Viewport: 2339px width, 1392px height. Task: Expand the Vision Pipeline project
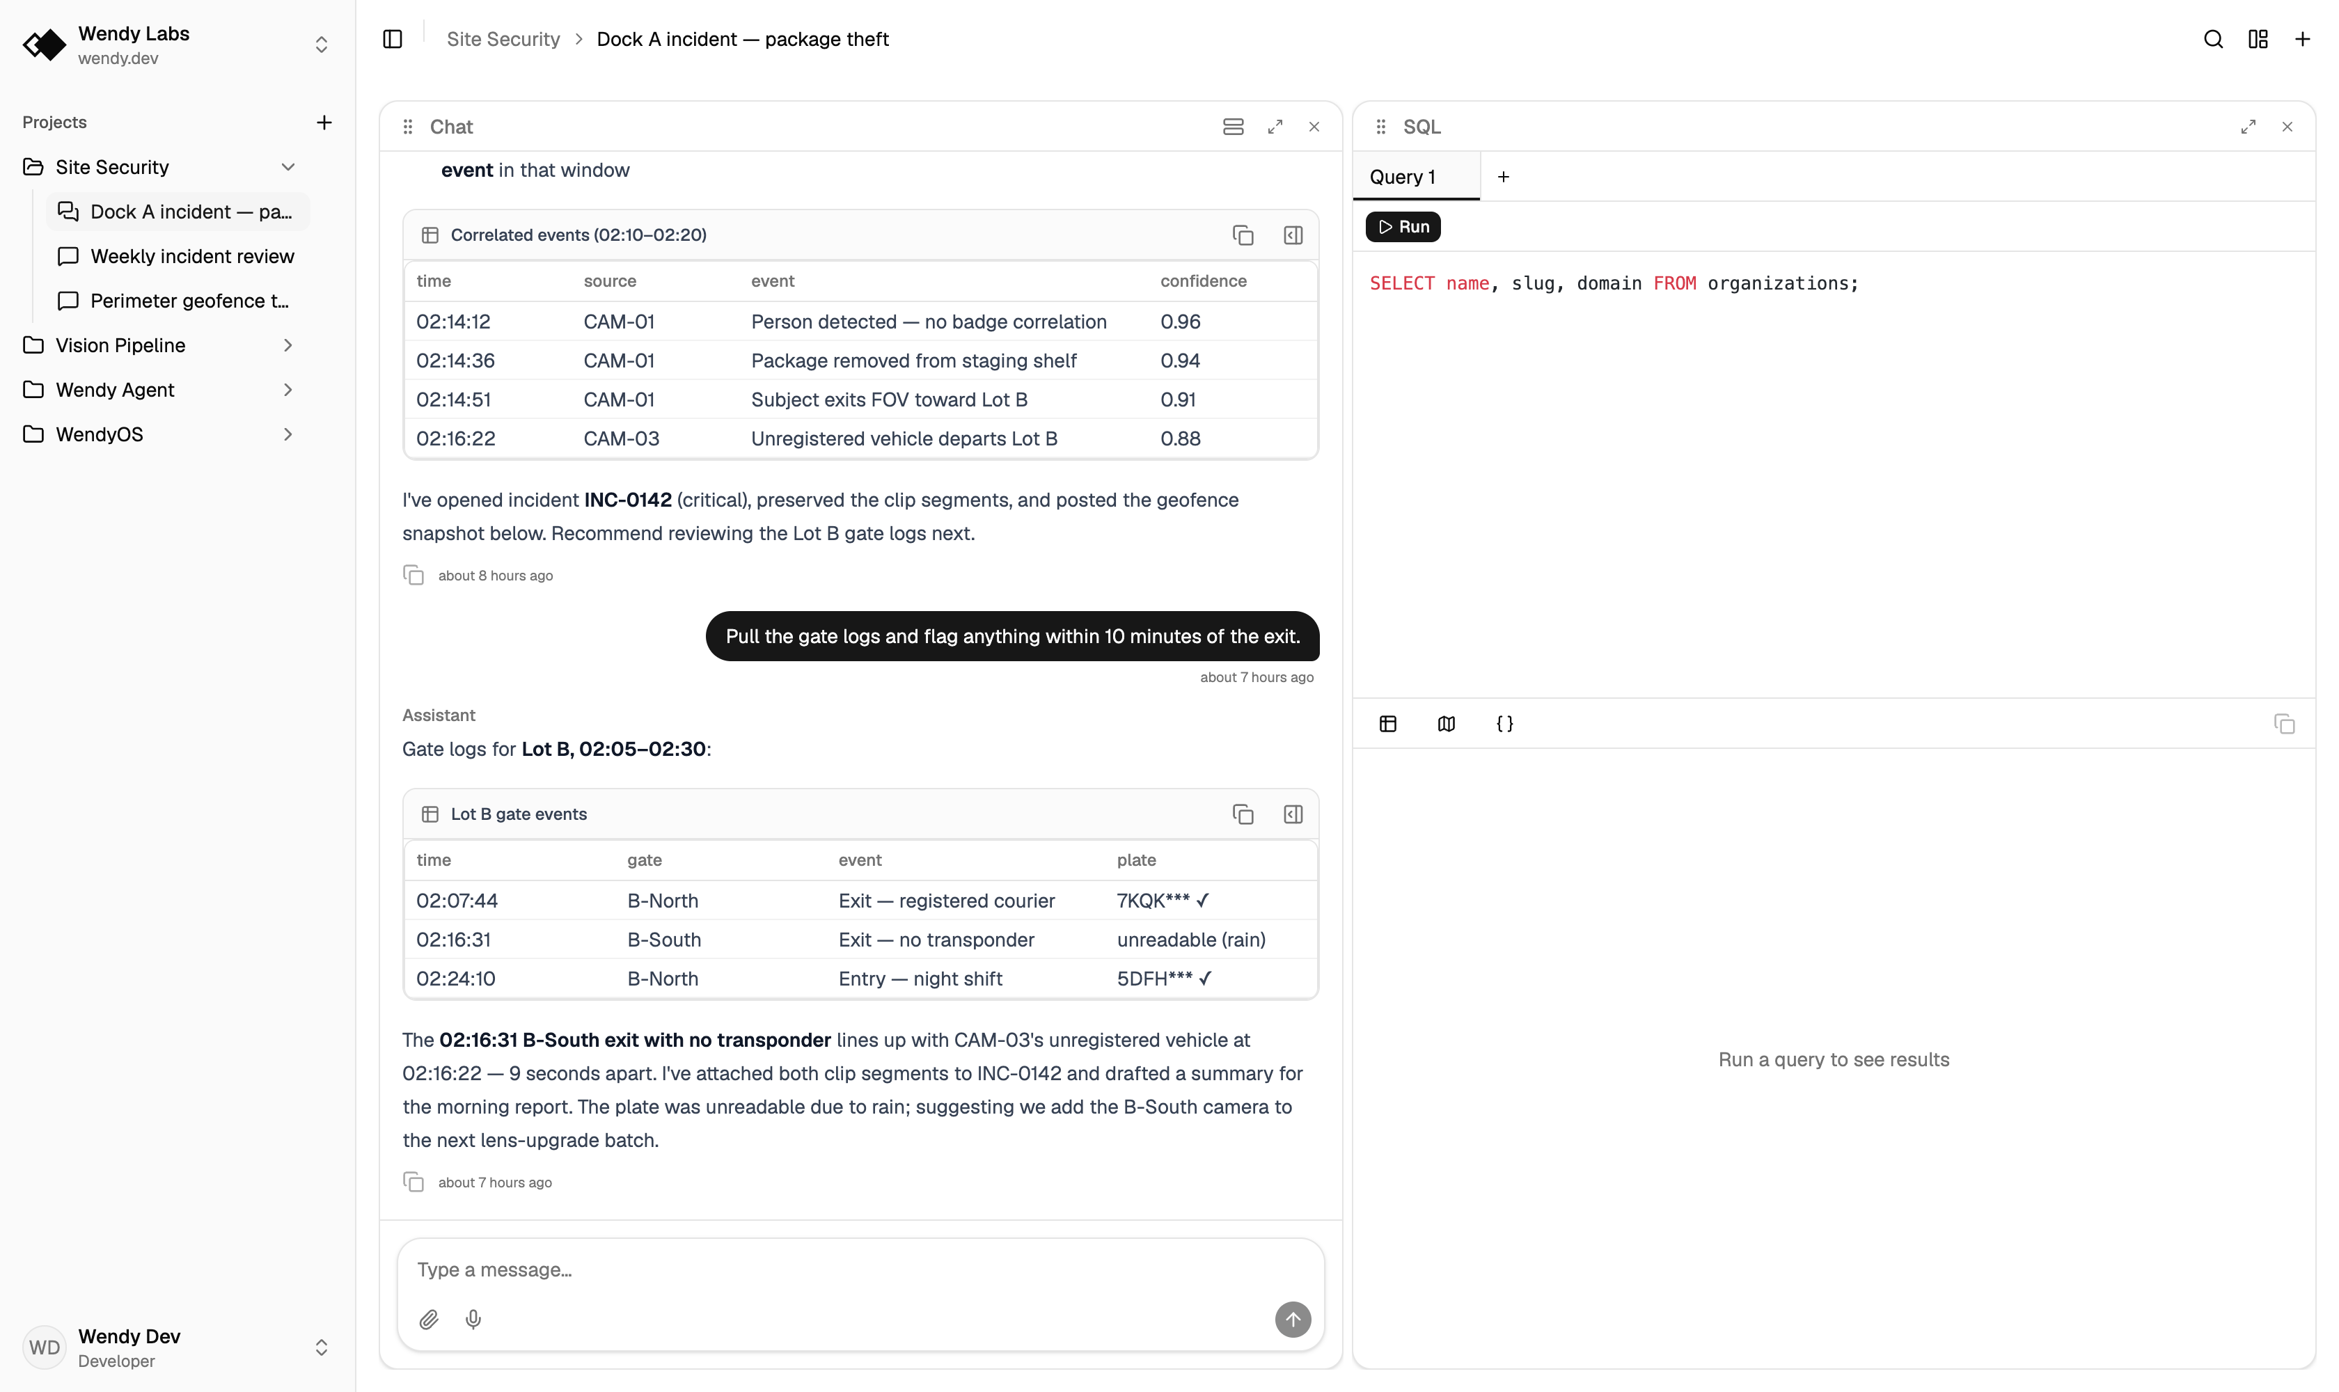288,345
